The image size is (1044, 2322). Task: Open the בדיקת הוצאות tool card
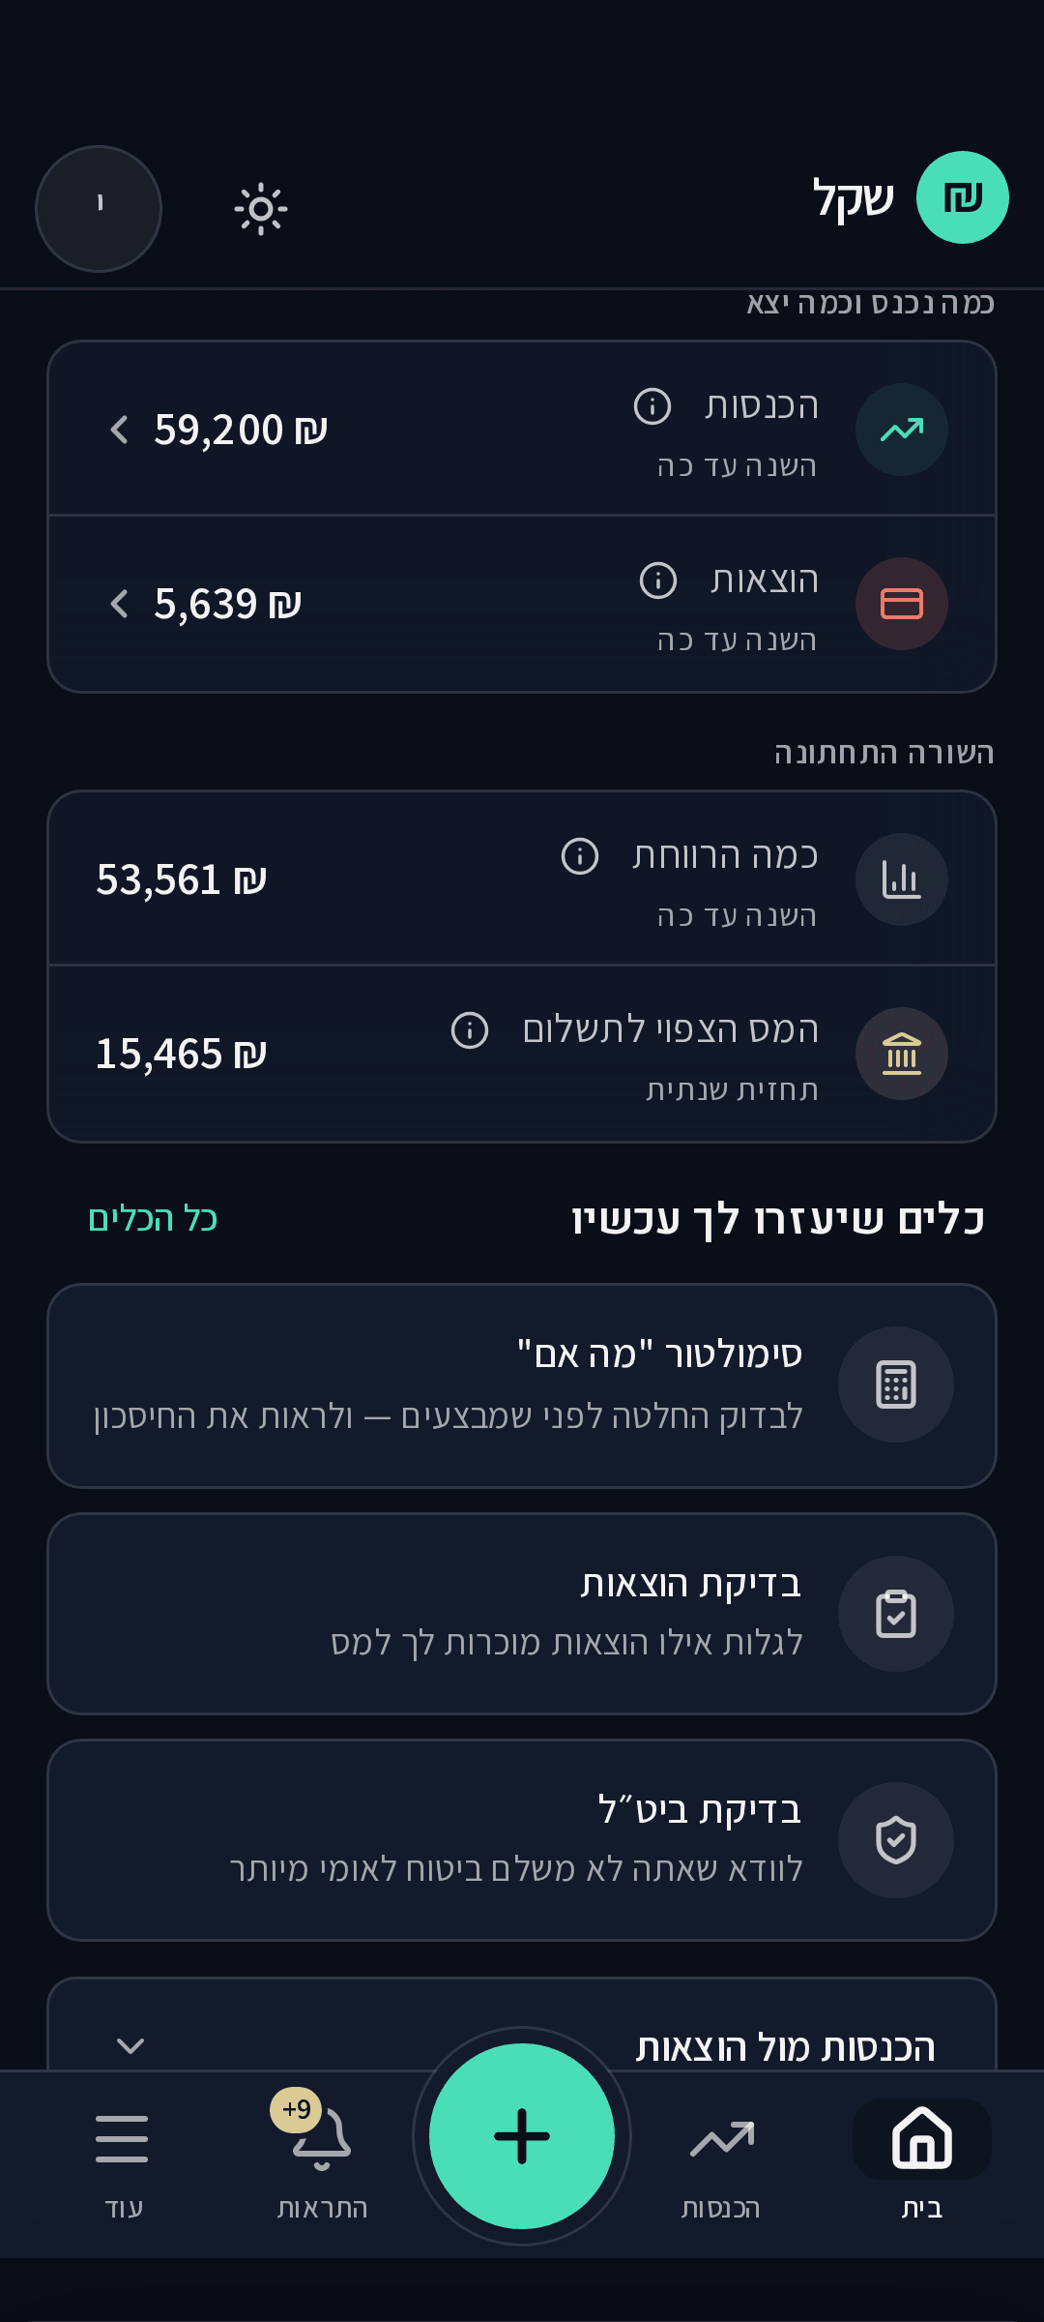coord(522,1614)
